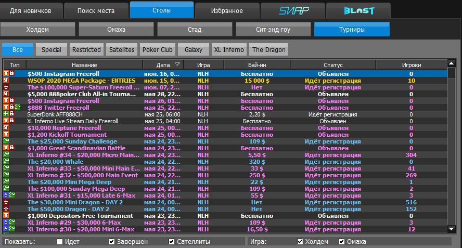Show all tournaments with the Все filter
This screenshot has width=462, height=248.
click(x=18, y=49)
